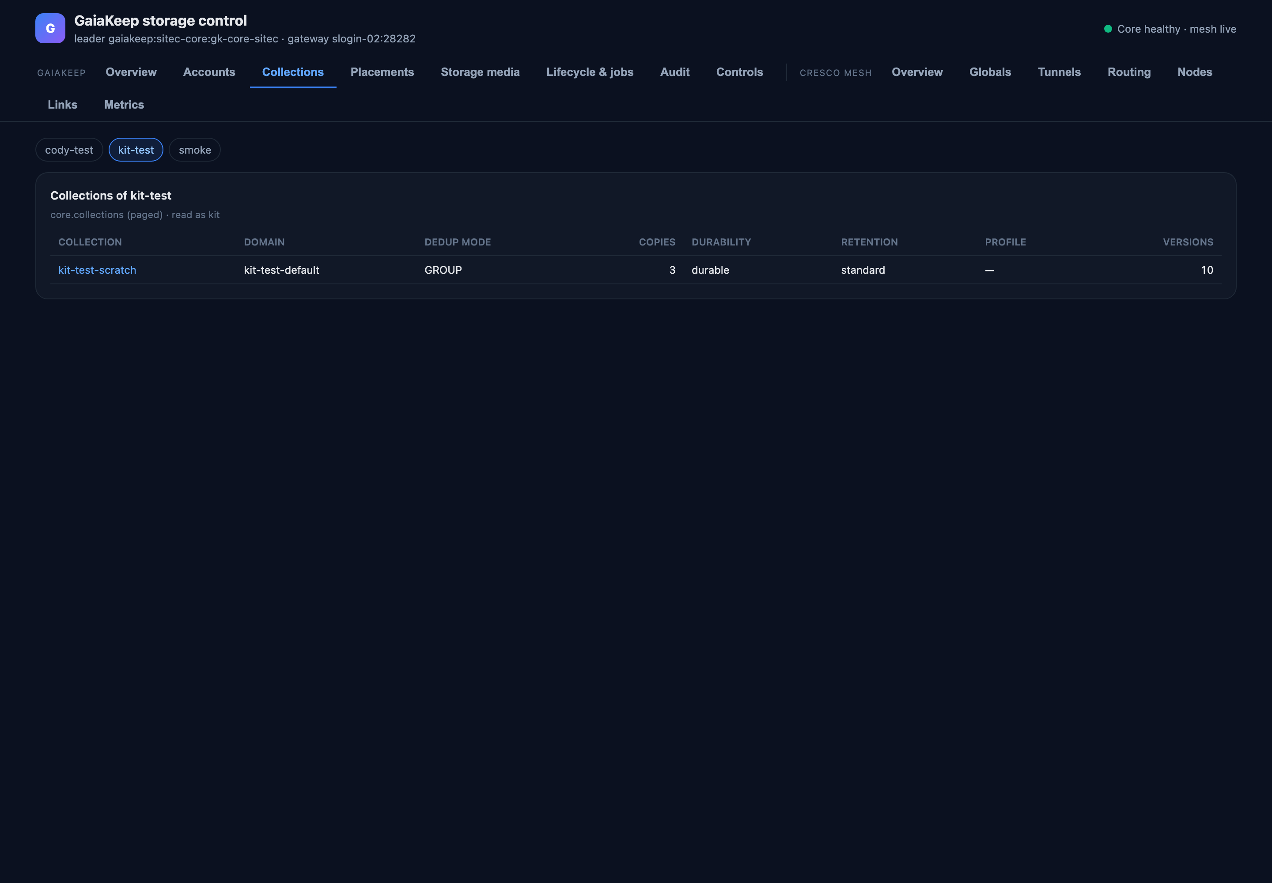Switch to the Audit tab
Viewport: 1272px width, 883px height.
[675, 72]
